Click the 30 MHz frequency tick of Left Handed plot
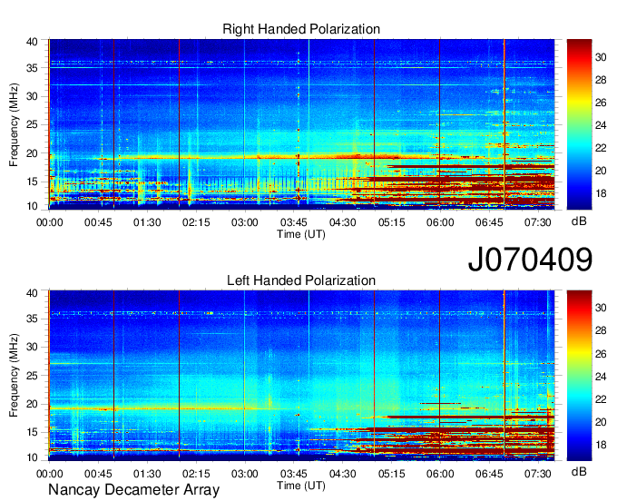 (32, 347)
